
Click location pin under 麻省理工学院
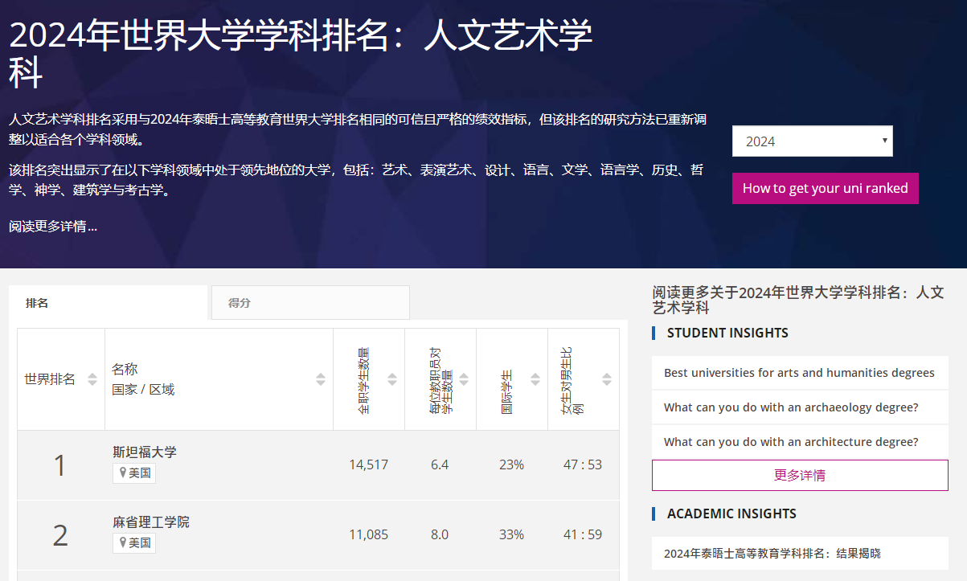pos(123,543)
